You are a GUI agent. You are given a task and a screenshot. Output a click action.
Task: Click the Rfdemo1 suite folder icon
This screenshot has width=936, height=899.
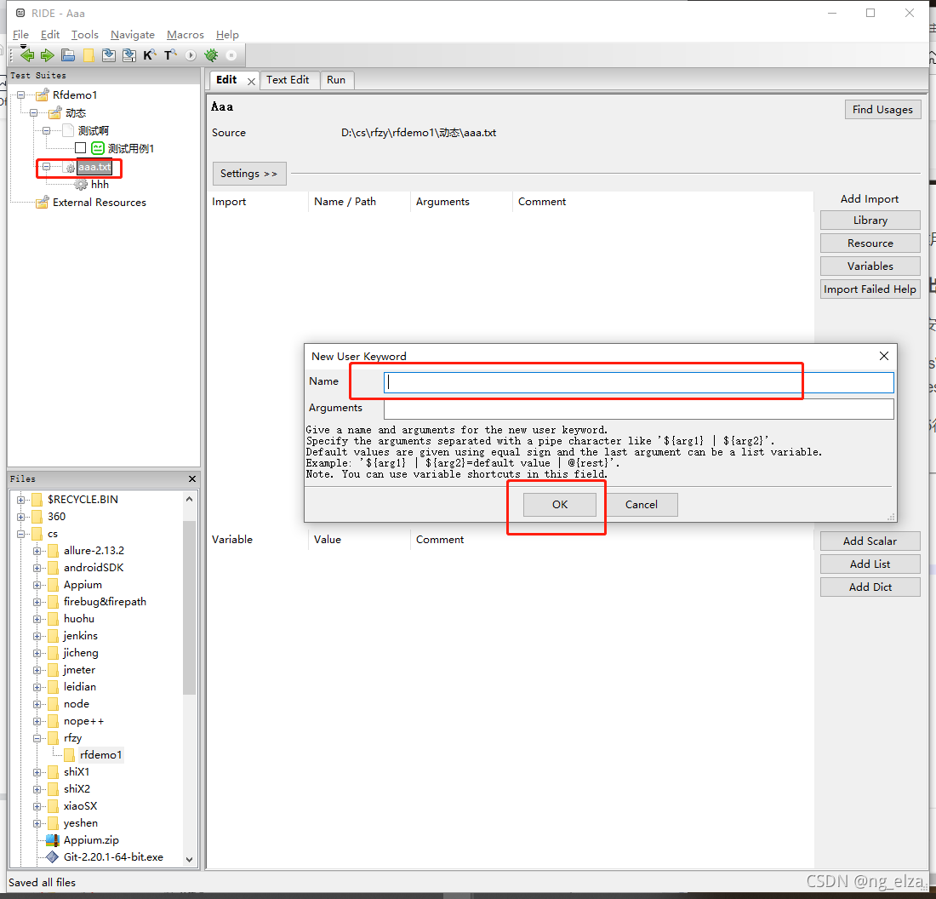[x=42, y=95]
